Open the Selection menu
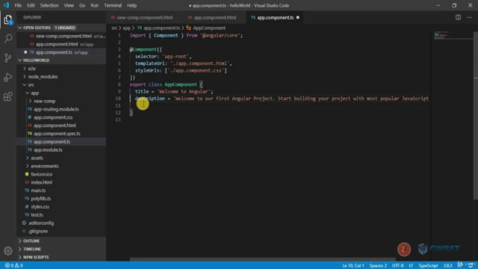The image size is (478, 269). 49,5
